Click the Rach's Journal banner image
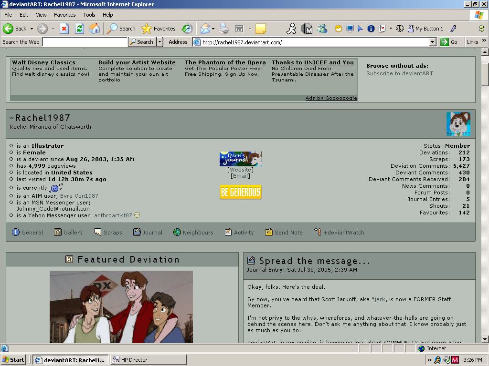The height and width of the screenshot is (366, 489). click(x=241, y=159)
